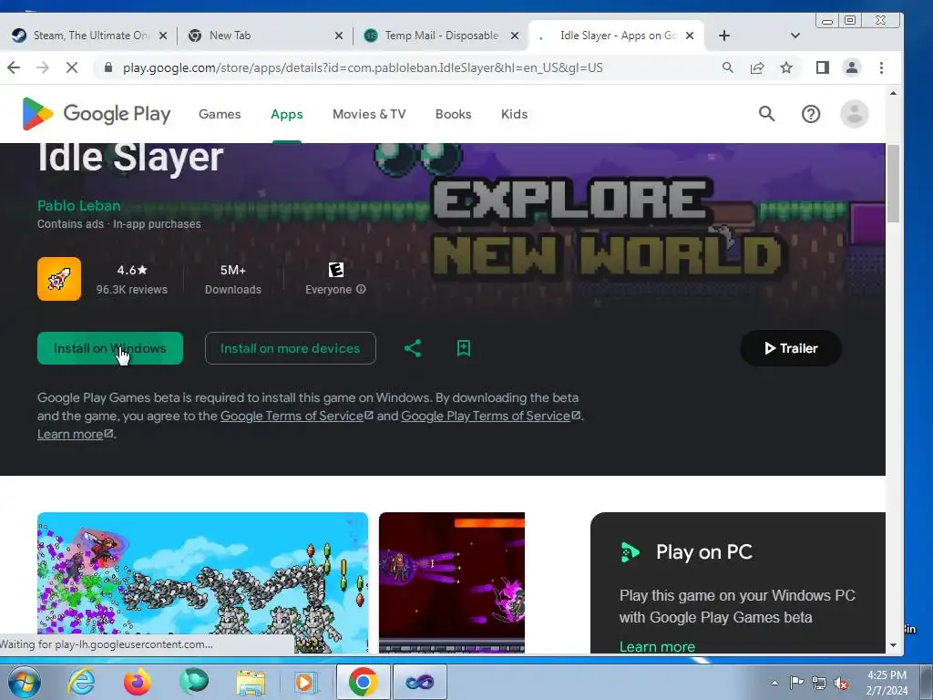Open the Movies & TV section
The height and width of the screenshot is (700, 933).
tap(369, 114)
